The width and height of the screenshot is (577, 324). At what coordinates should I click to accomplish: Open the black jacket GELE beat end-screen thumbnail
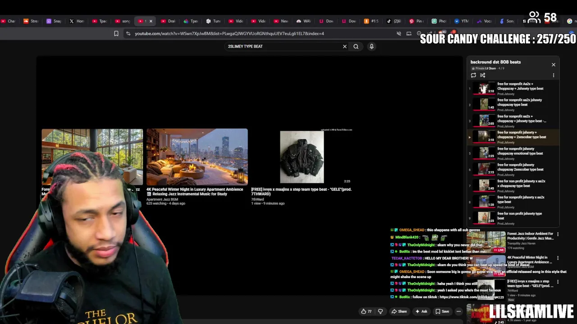coord(302,157)
